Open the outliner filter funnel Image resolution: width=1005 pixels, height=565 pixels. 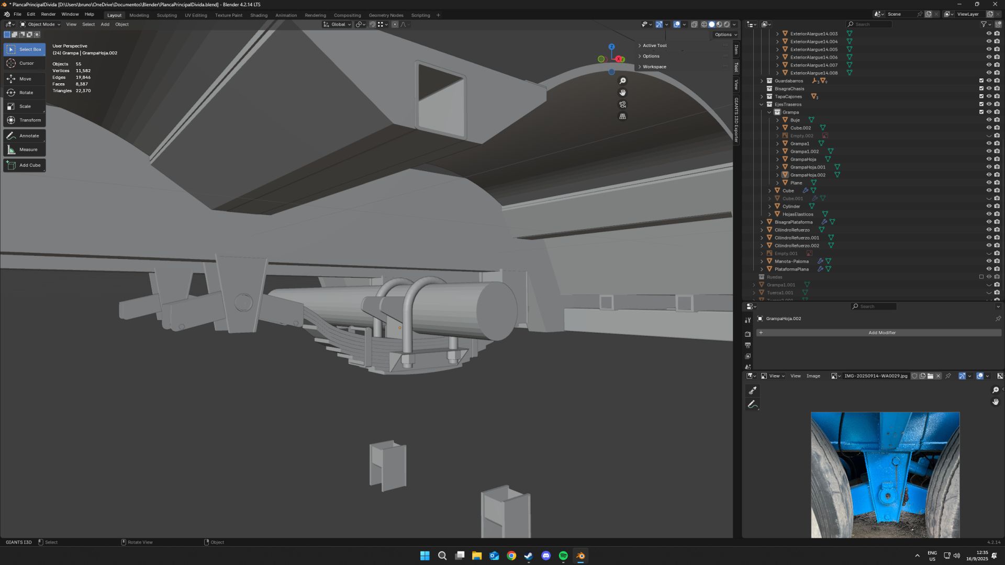[984, 24]
